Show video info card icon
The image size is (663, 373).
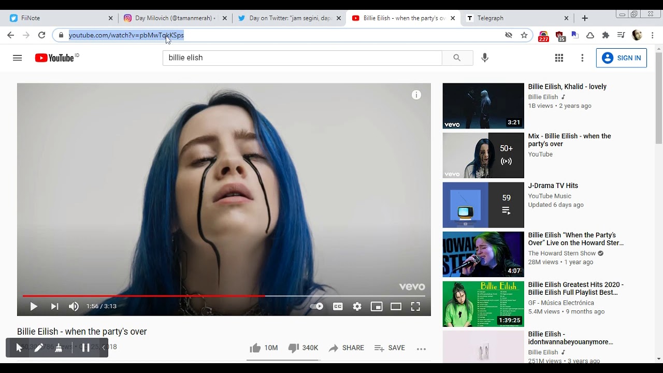416,95
